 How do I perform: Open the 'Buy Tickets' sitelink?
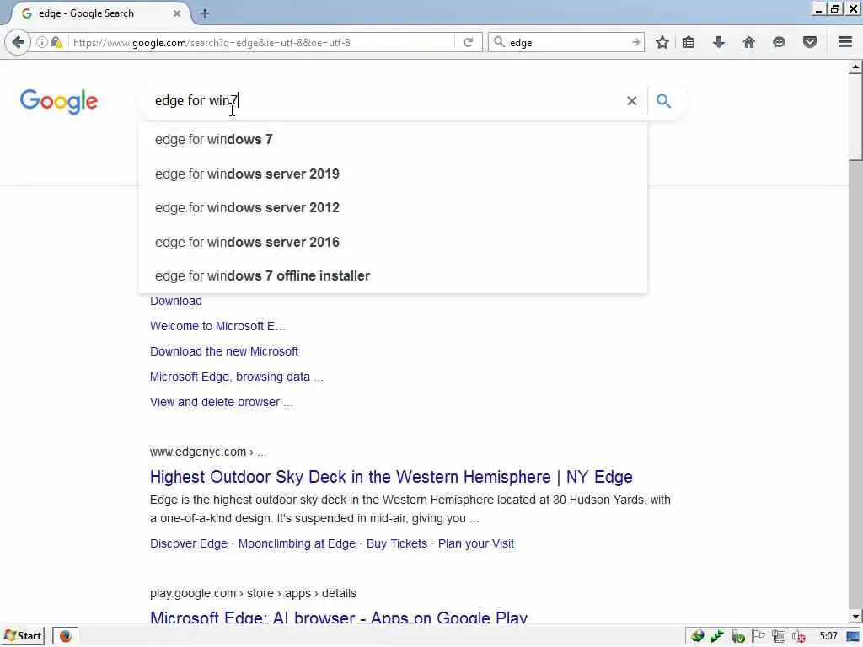click(x=397, y=543)
